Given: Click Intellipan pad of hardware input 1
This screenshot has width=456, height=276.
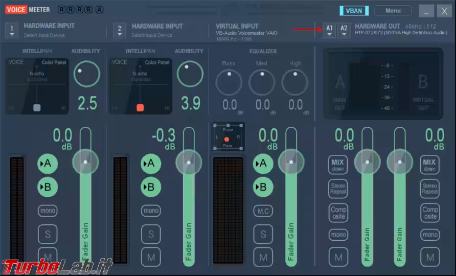Looking at the screenshot, I should point(37,86).
